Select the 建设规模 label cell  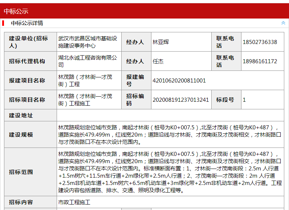click(x=30, y=134)
